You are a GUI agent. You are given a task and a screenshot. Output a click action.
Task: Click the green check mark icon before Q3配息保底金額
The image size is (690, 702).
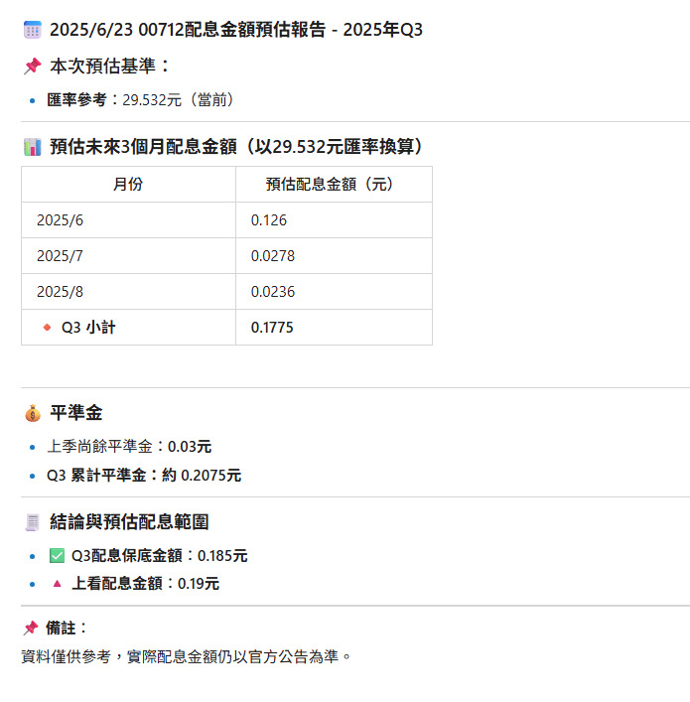tap(57, 556)
